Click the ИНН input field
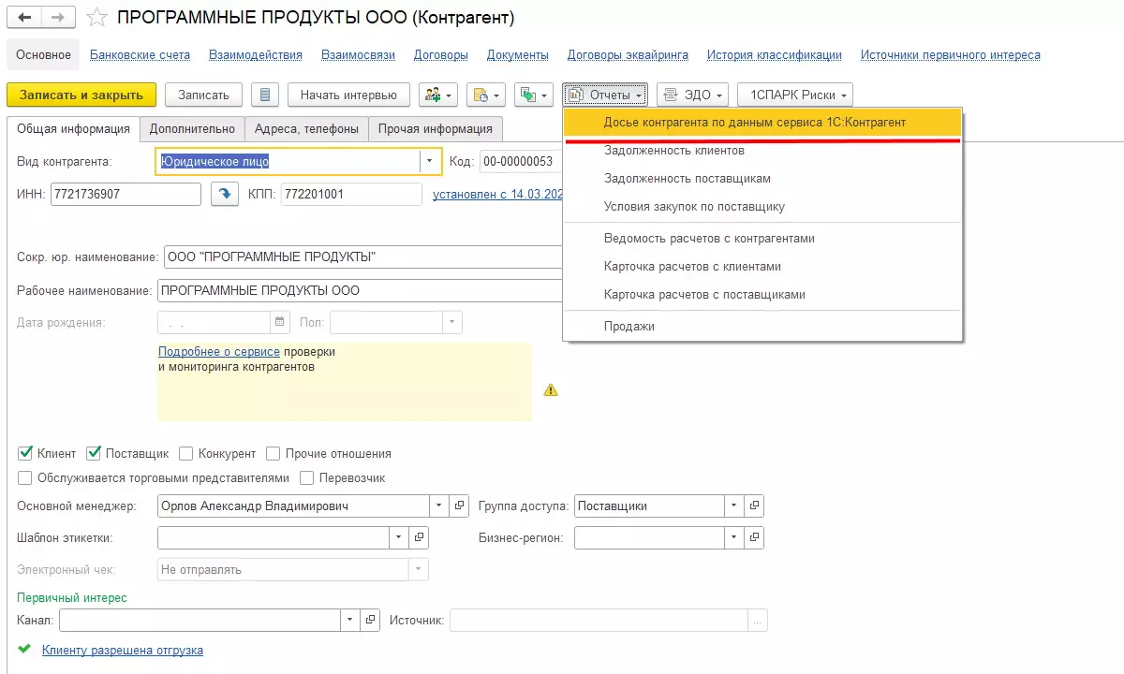The height and width of the screenshot is (674, 1124). pos(126,194)
